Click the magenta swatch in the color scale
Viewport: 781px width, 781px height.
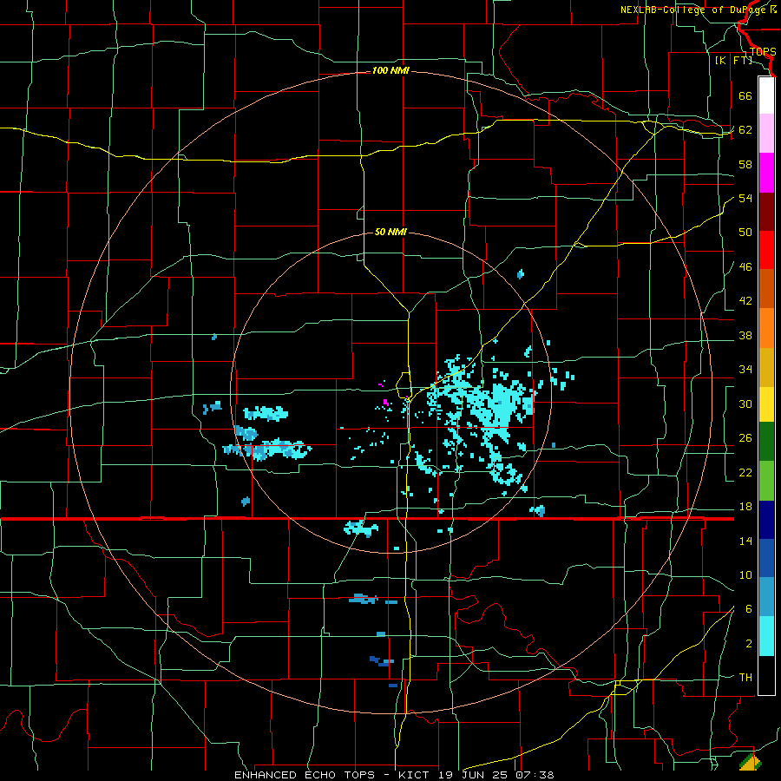click(766, 173)
